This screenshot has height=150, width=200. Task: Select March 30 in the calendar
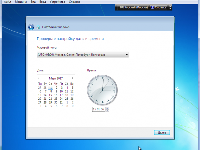coord(56,102)
